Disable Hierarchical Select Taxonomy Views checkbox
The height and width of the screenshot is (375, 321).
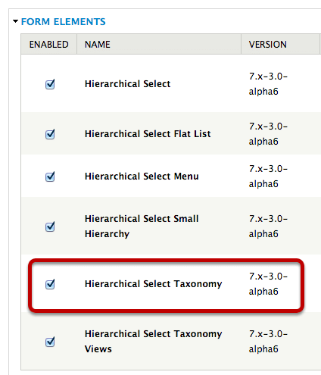click(x=50, y=342)
